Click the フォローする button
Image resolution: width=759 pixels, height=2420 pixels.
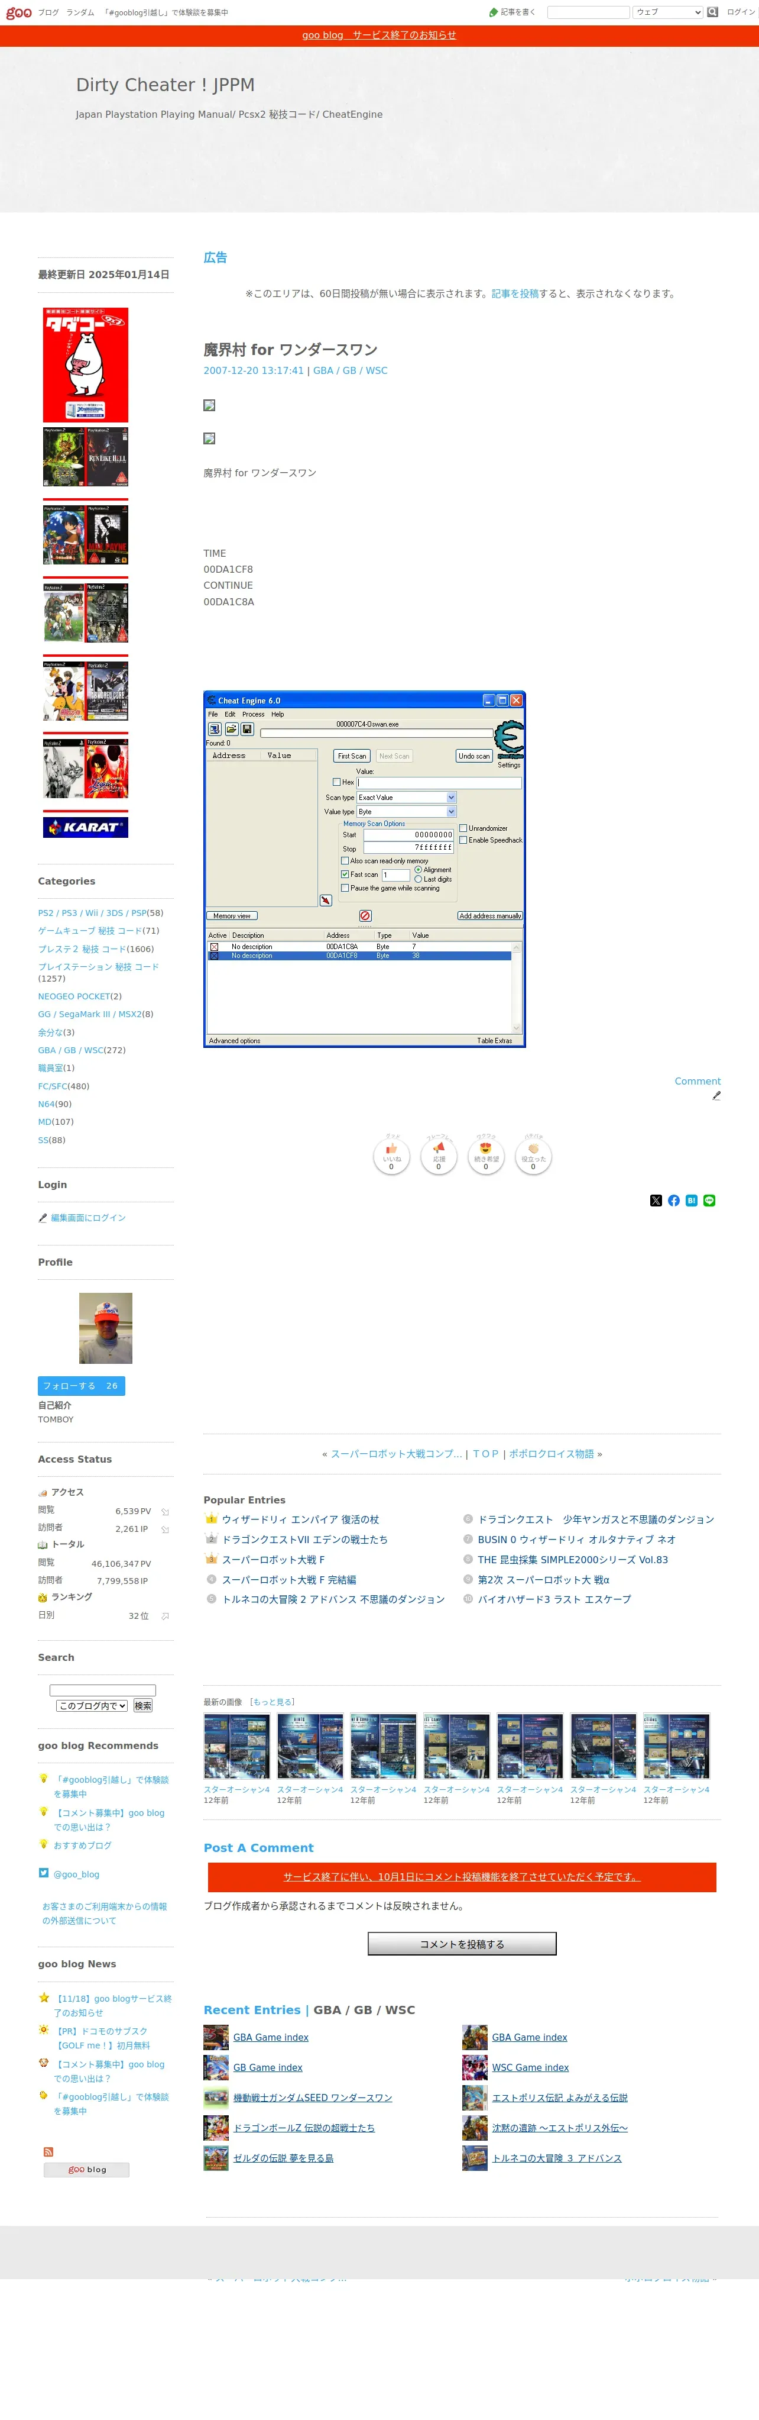(80, 1386)
